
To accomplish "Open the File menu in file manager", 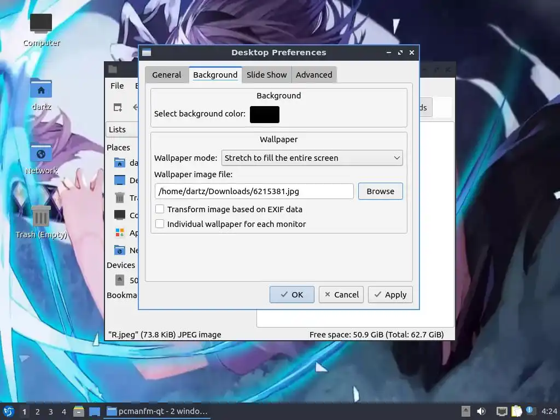I will click(117, 86).
